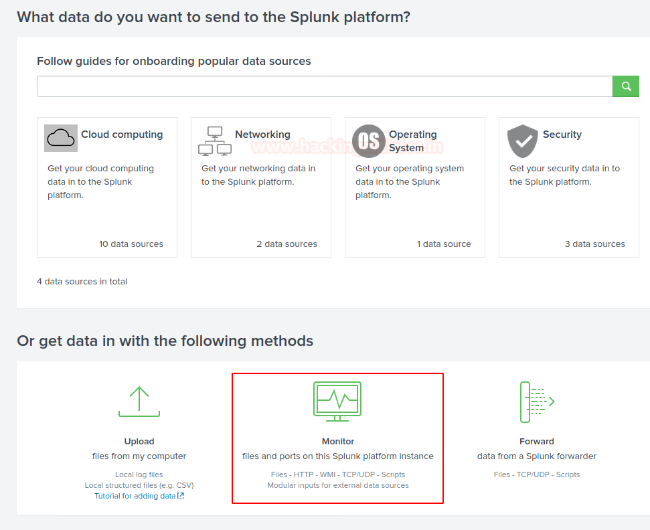The image size is (650, 530).
Task: Click the Operating System OS icon
Action: pyautogui.click(x=369, y=141)
